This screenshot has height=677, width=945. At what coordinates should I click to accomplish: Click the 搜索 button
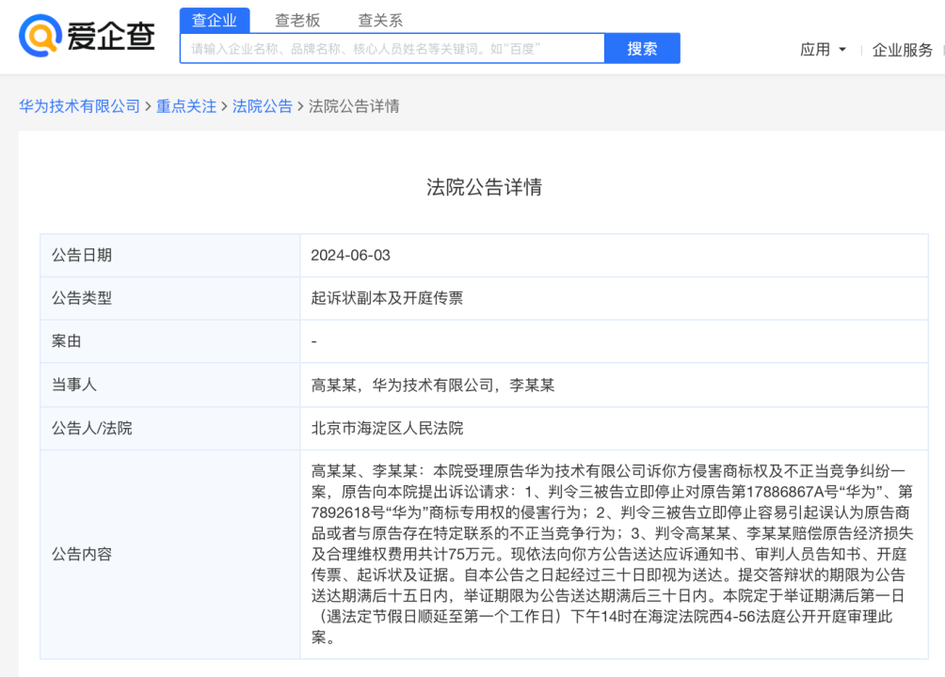click(x=642, y=49)
